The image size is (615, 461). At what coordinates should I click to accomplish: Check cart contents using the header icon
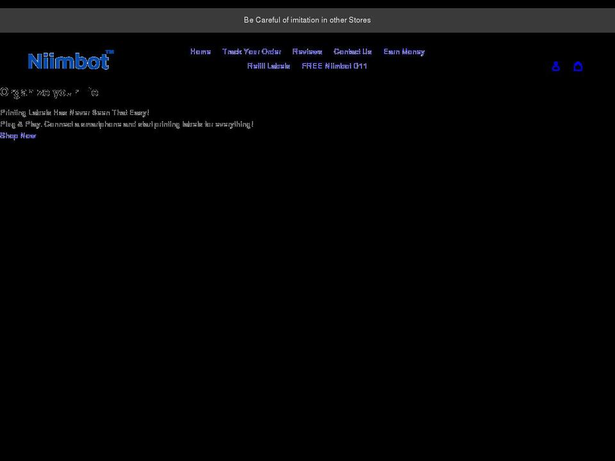click(x=578, y=66)
